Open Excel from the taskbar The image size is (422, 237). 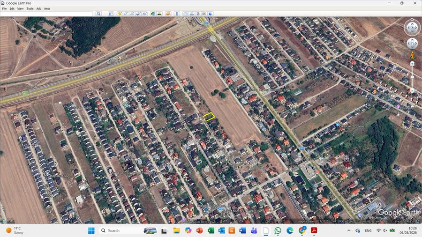(x=211, y=230)
